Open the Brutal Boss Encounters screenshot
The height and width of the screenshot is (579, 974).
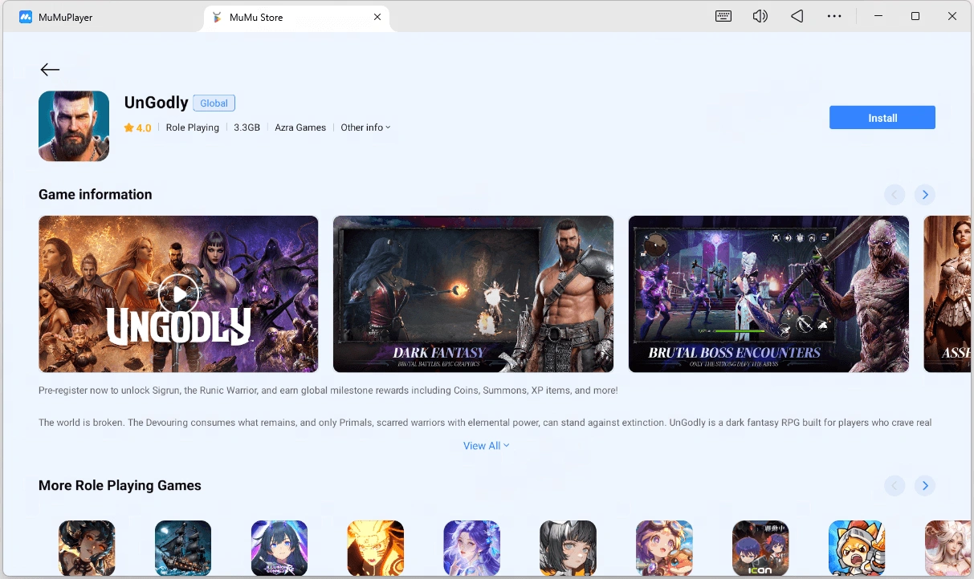pos(768,294)
